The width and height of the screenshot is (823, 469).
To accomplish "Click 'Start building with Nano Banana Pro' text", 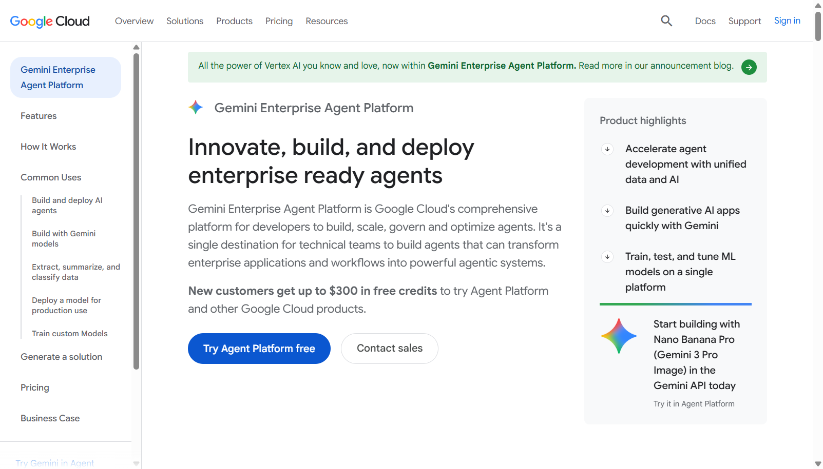I will coord(697,355).
